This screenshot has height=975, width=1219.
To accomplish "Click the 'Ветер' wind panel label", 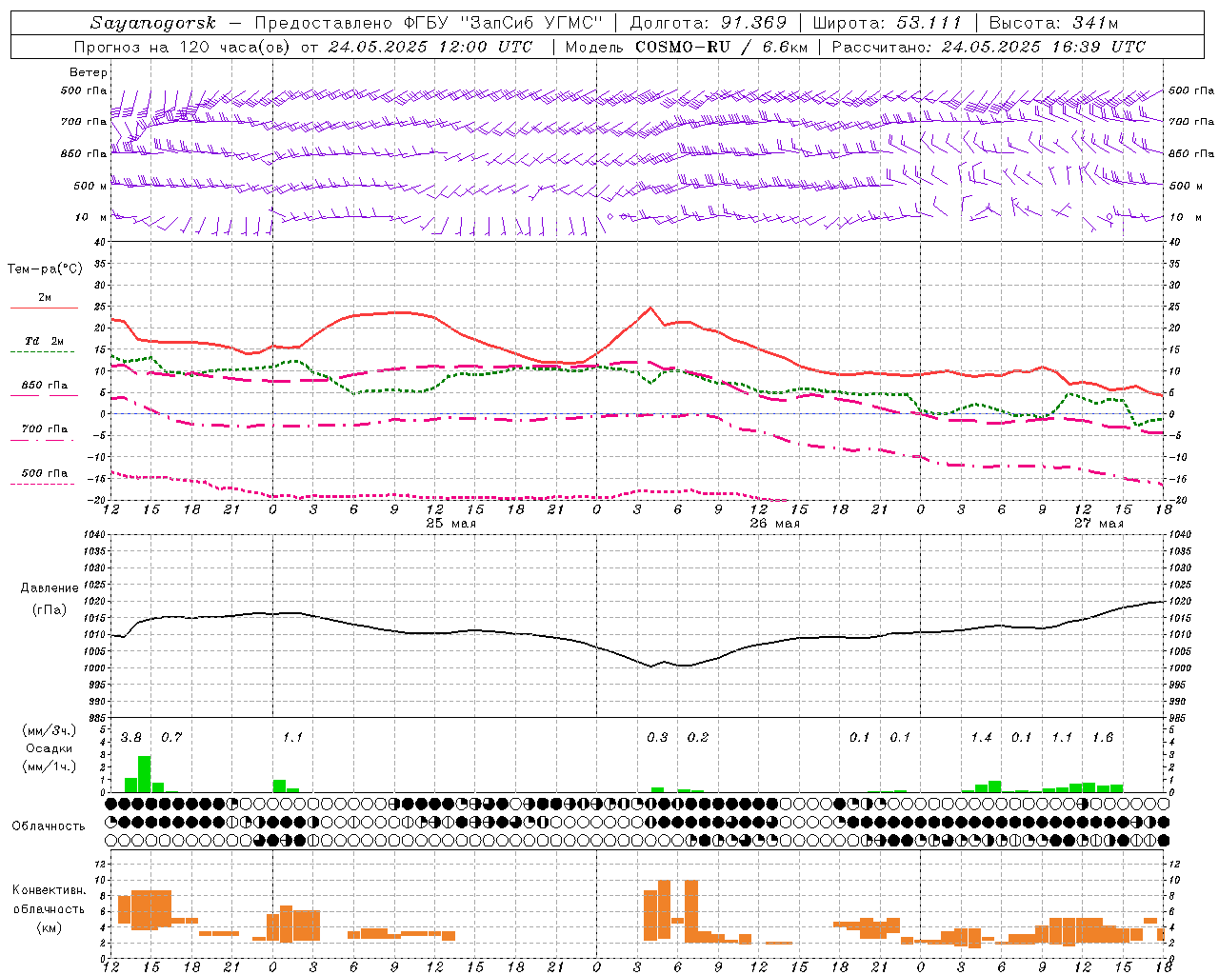I will pos(89,72).
